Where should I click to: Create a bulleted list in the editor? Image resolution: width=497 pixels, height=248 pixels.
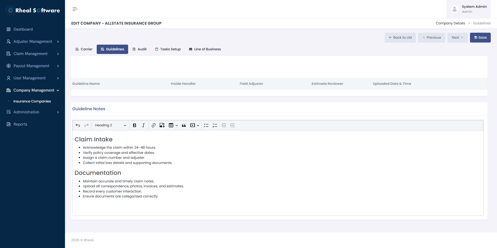[x=206, y=125]
